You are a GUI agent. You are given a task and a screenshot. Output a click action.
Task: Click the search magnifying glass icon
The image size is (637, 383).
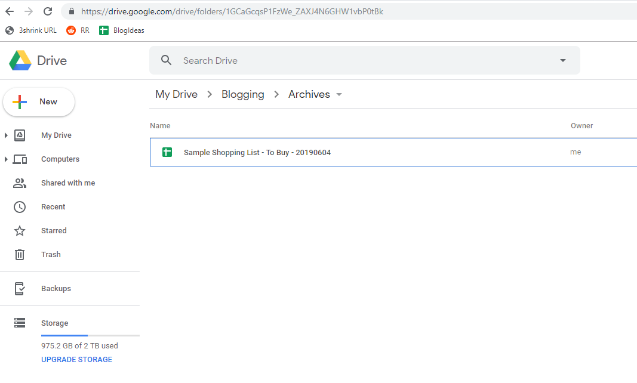pyautogui.click(x=166, y=60)
